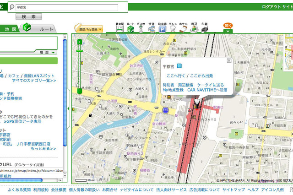
Task: Click the overview mini-map thumbnail
Action: click(x=288, y=52)
